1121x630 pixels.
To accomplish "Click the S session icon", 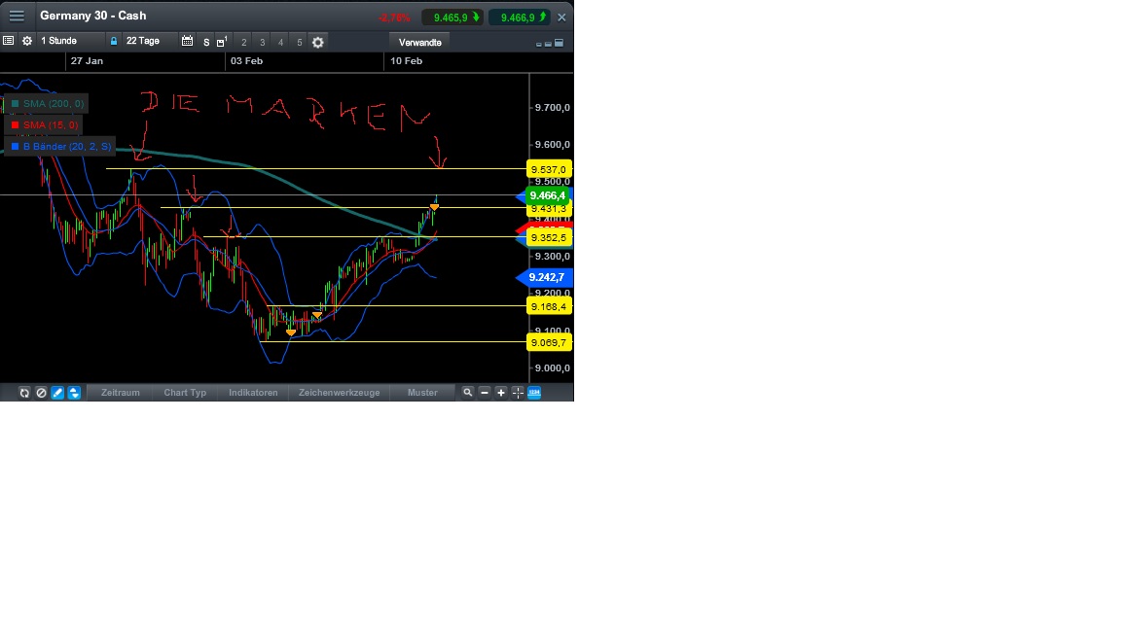I will (x=205, y=41).
